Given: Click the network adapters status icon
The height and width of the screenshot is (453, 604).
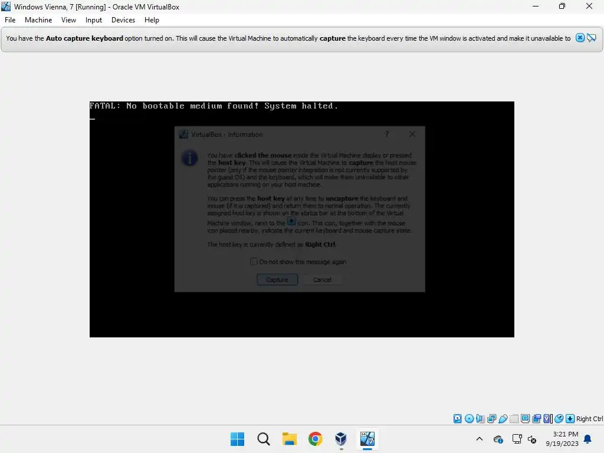Looking at the screenshot, I should [491, 419].
